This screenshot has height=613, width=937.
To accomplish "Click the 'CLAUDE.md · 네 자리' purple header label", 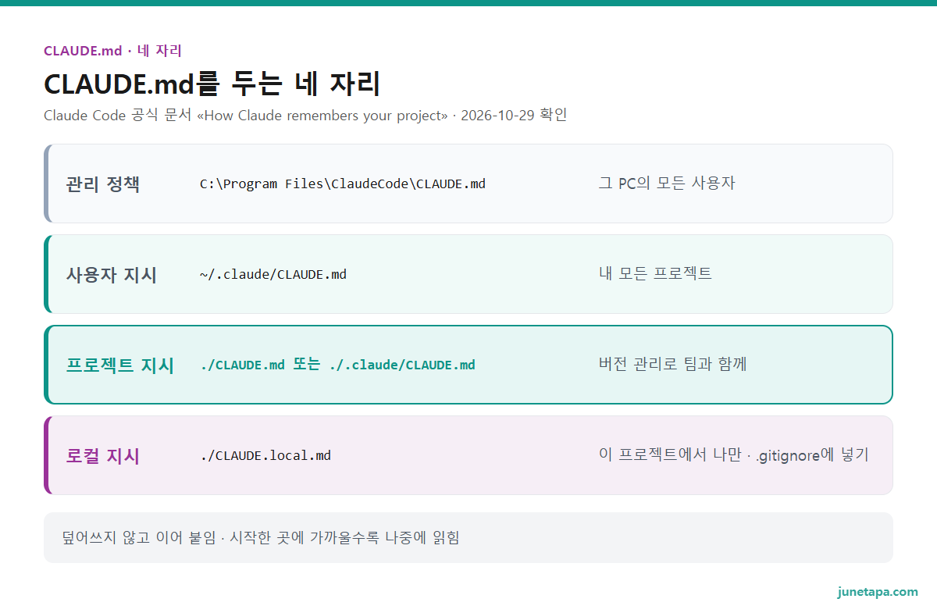I will [x=112, y=51].
